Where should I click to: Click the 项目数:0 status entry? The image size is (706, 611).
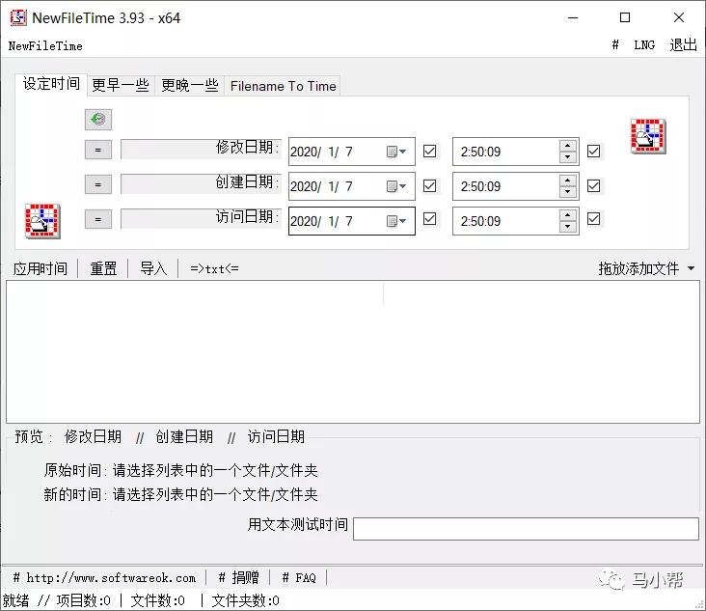(84, 600)
